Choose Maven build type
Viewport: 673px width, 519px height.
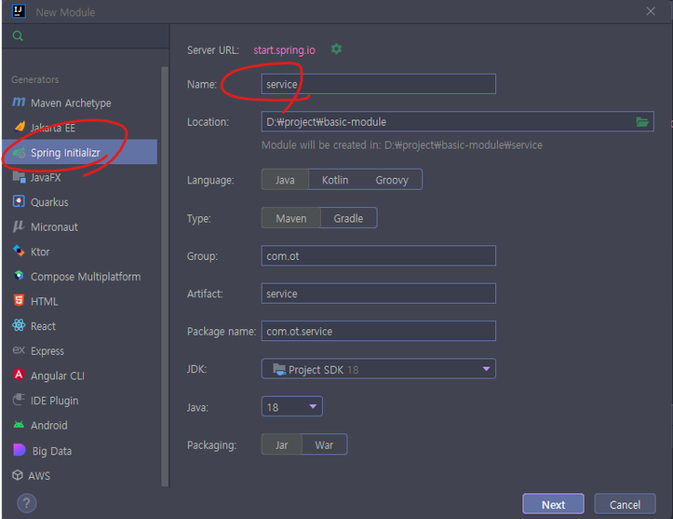(x=291, y=218)
